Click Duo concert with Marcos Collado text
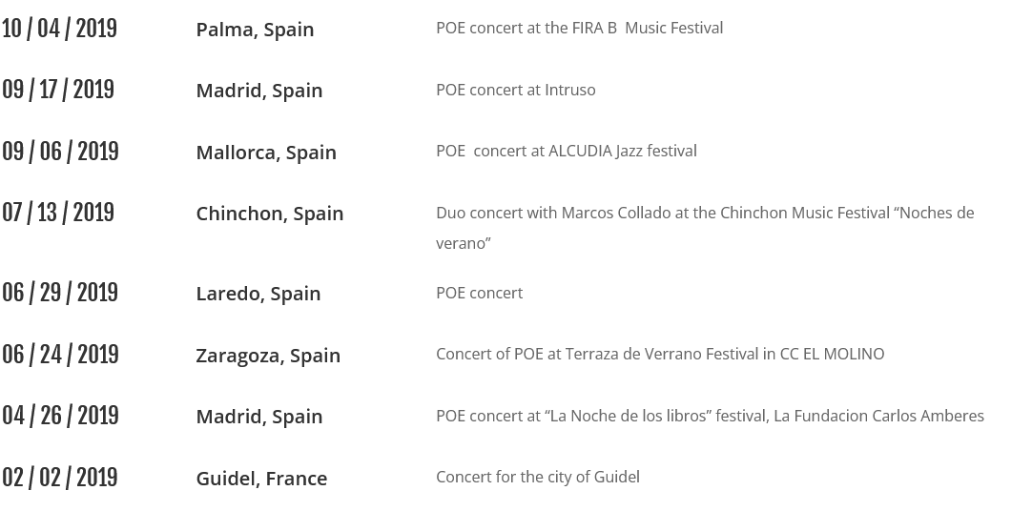 click(x=705, y=228)
